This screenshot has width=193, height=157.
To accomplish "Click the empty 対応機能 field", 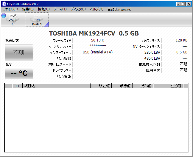I will click(x=130, y=76).
